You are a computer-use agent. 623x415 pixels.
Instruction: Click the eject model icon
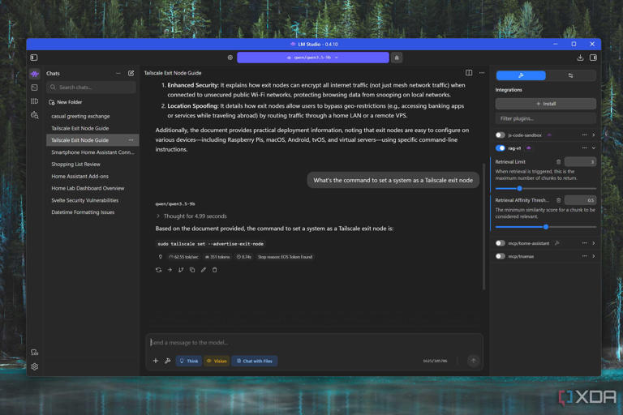[397, 58]
